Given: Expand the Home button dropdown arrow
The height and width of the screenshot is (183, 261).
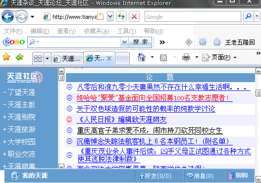Looking at the screenshot, I should [x=152, y=57].
